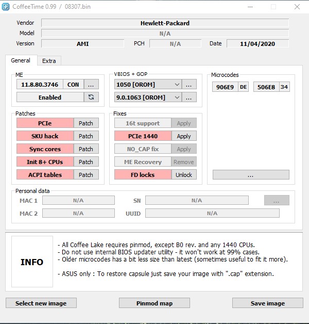Click the browse button beside VBIOS 1050 dropdown
The image size is (309, 324).
pyautogui.click(x=189, y=85)
